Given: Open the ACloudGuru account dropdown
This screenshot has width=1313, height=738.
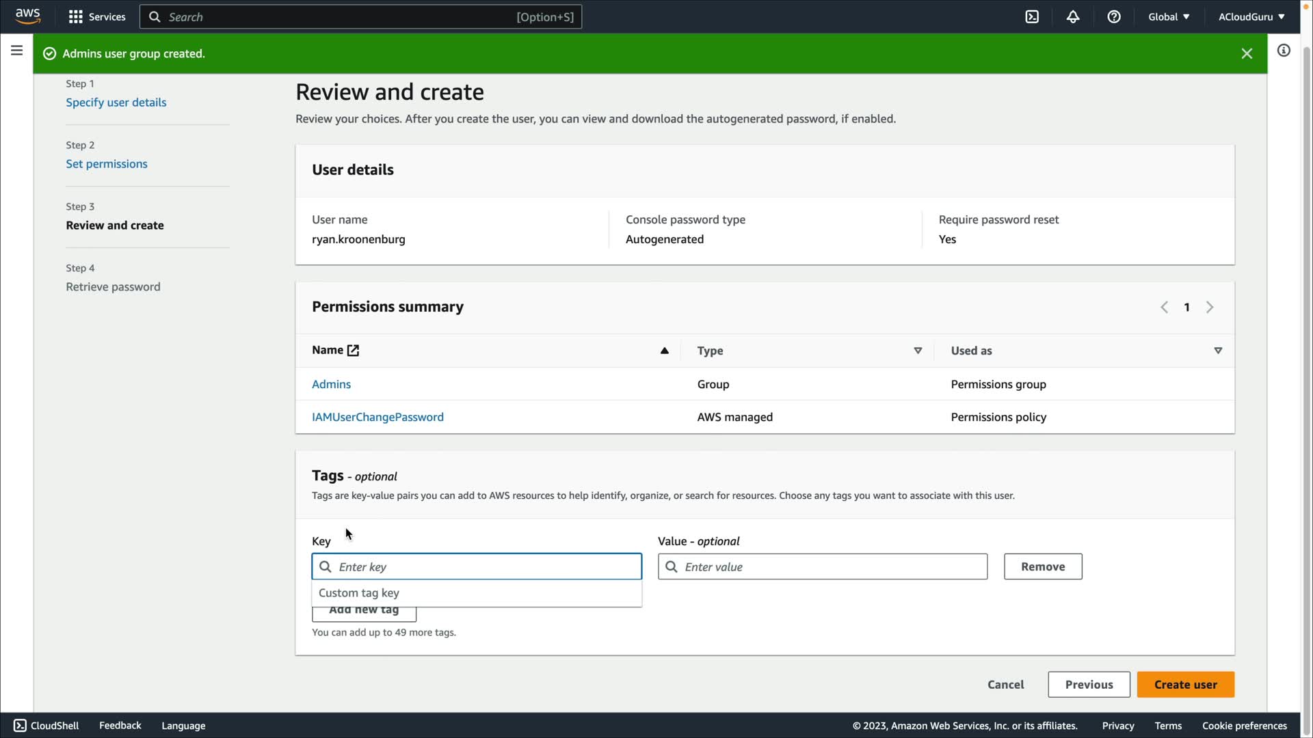Looking at the screenshot, I should click(1251, 17).
